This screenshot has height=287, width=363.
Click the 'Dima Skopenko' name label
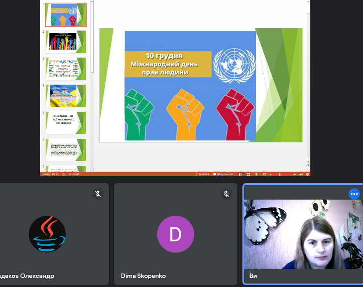(143, 276)
